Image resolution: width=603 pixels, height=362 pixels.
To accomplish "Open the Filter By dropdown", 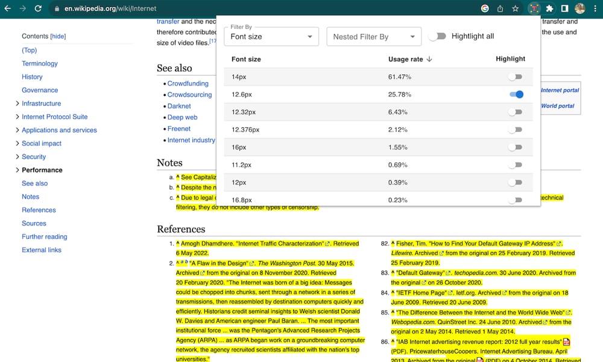I will [271, 36].
